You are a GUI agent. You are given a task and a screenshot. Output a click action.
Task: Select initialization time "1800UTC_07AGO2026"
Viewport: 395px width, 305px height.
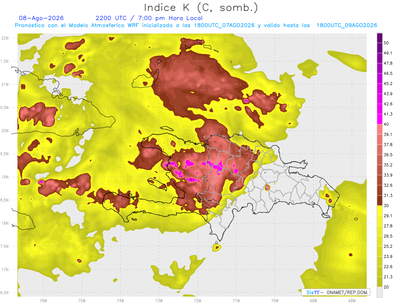click(224, 25)
